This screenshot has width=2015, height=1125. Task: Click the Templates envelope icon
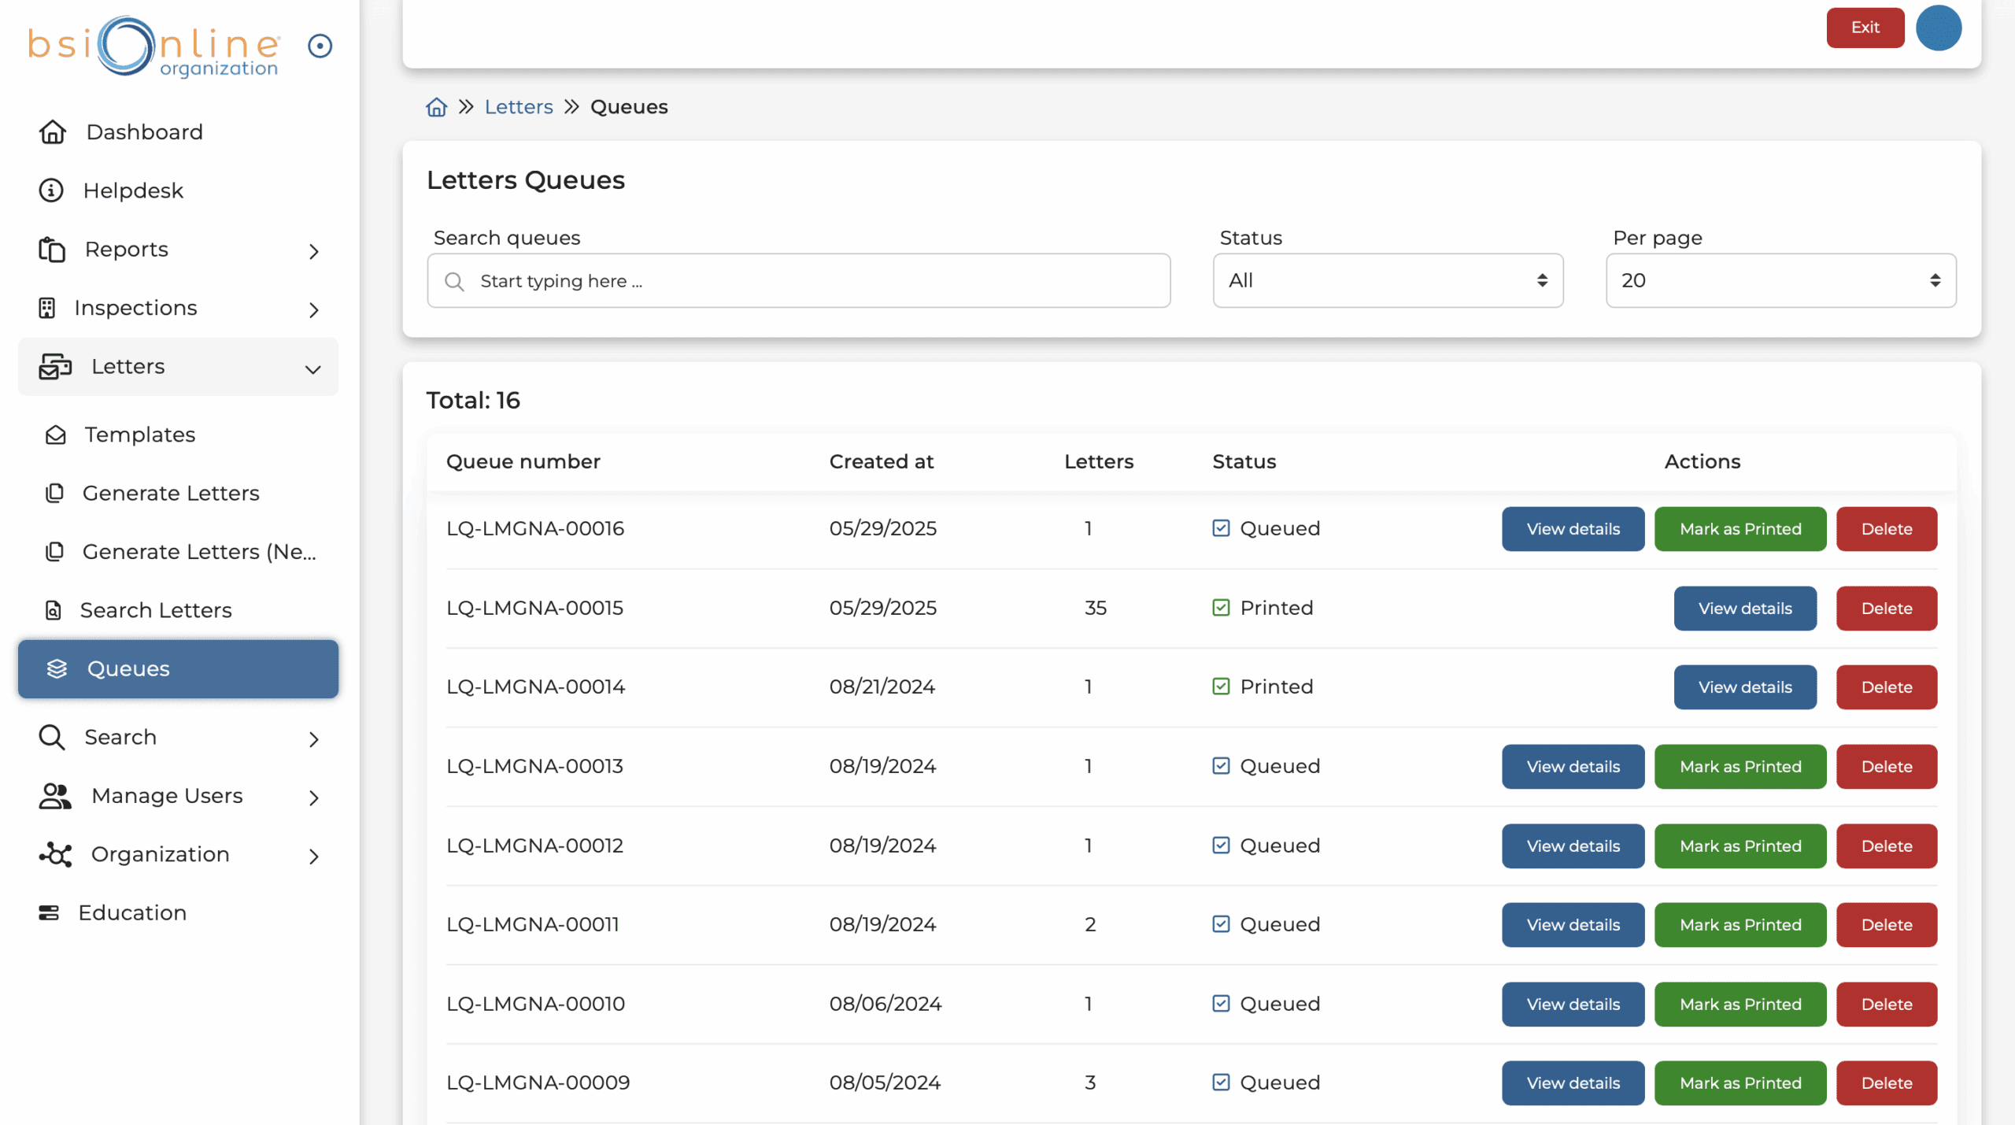point(55,435)
